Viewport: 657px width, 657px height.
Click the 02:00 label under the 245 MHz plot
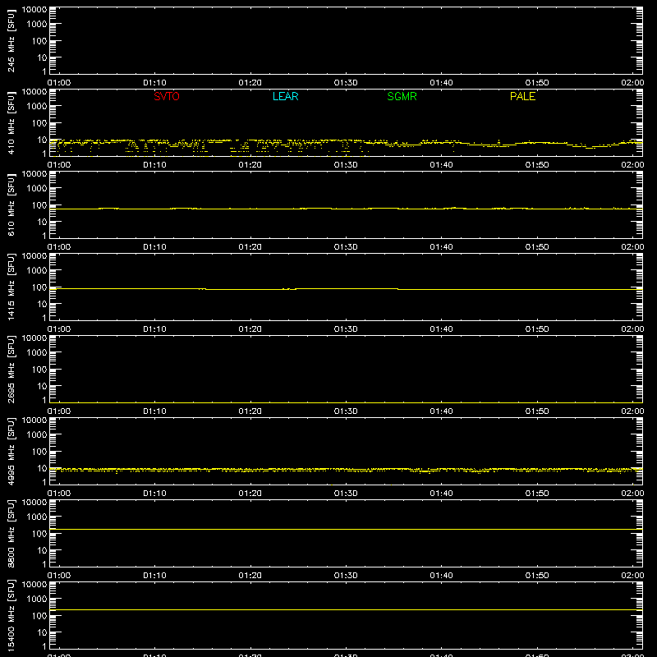[632, 83]
